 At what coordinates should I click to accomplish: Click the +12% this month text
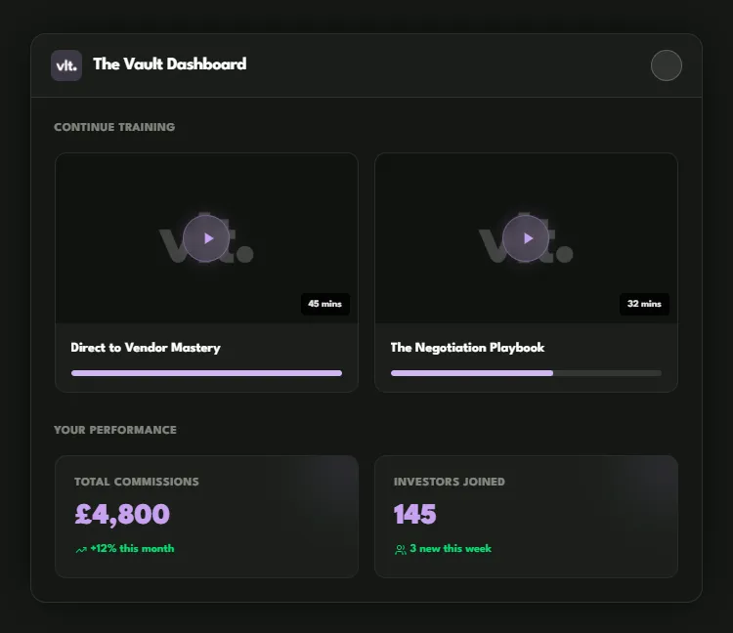(132, 548)
